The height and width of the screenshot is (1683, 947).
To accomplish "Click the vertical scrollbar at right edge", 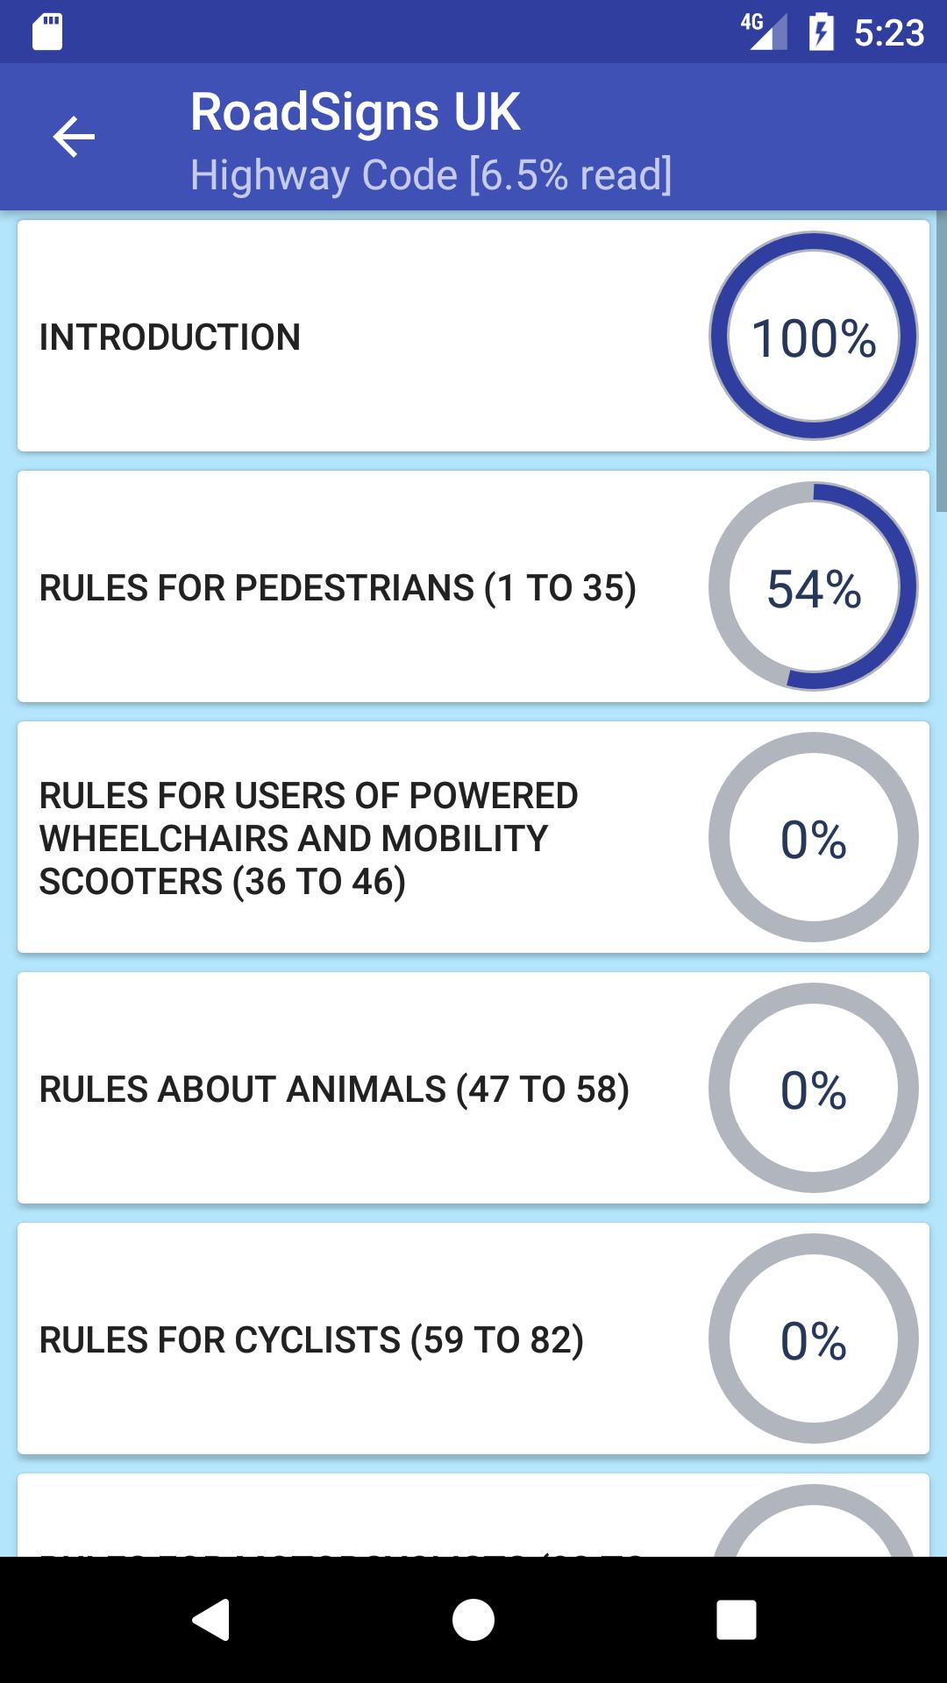I will (x=942, y=361).
